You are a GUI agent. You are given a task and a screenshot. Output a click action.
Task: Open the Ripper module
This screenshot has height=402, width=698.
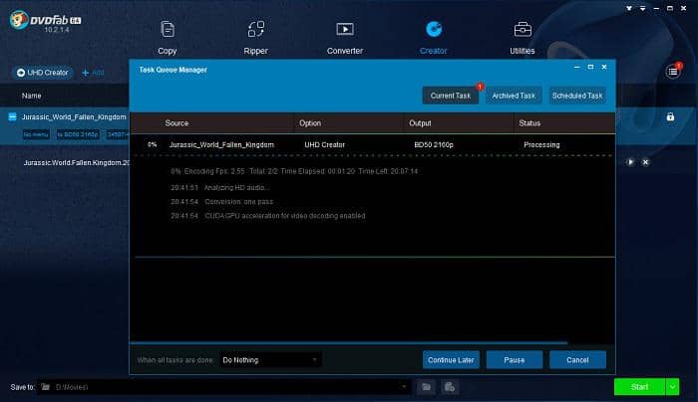click(x=255, y=38)
